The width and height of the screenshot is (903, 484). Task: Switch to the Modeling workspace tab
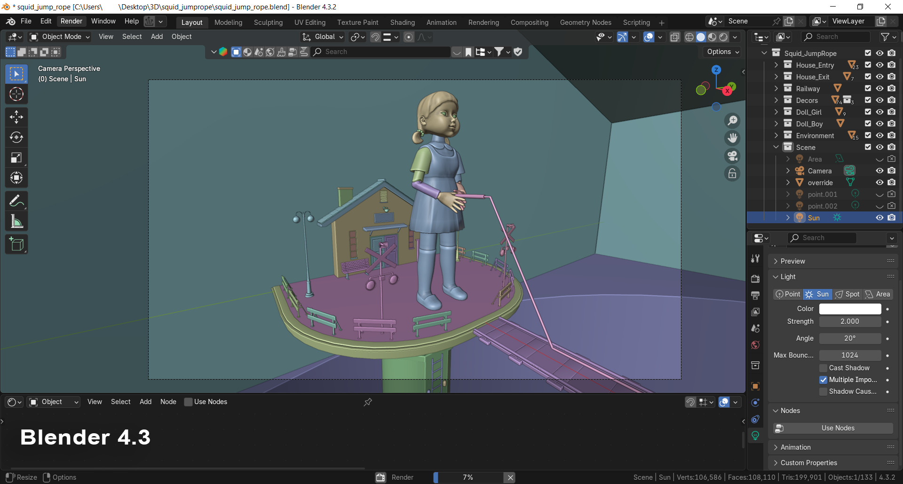click(x=228, y=23)
